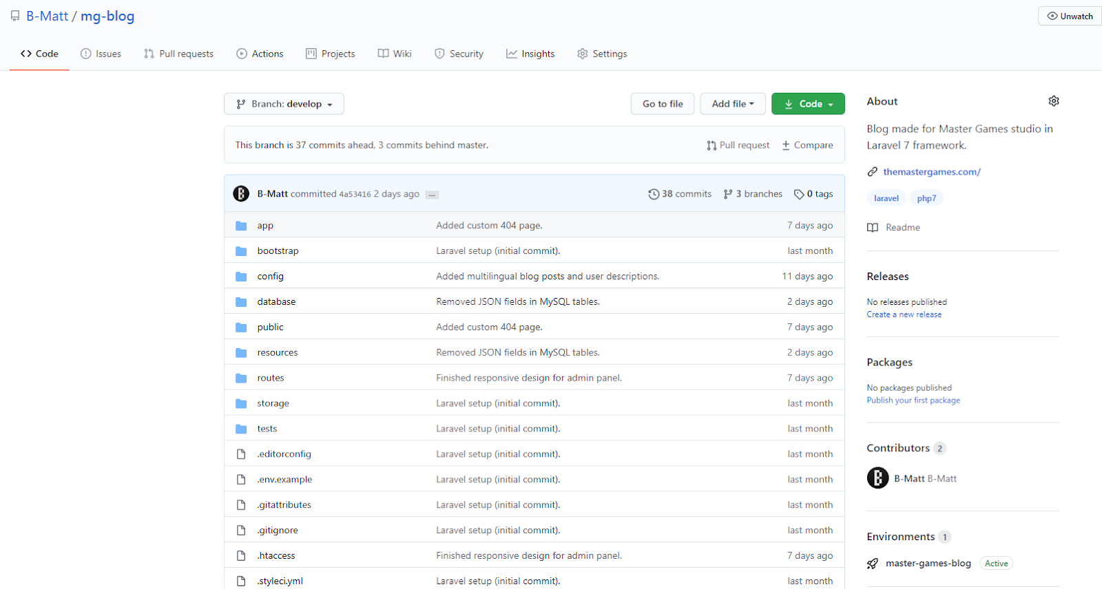Viewport: 1102px width, 589px height.
Task: Click the .gitattributes file icon
Action: coord(241,505)
